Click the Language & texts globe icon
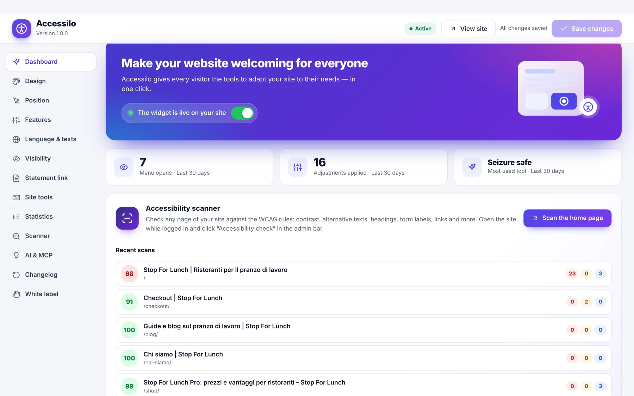This screenshot has width=634, height=396. 16,139
